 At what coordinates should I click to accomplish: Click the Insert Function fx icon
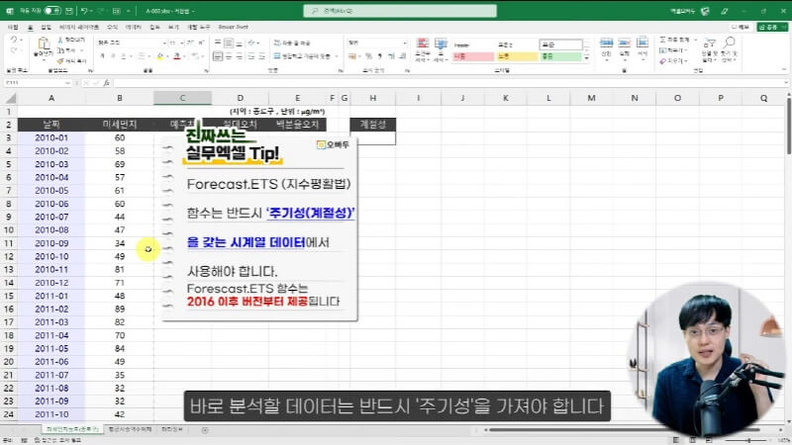click(107, 83)
